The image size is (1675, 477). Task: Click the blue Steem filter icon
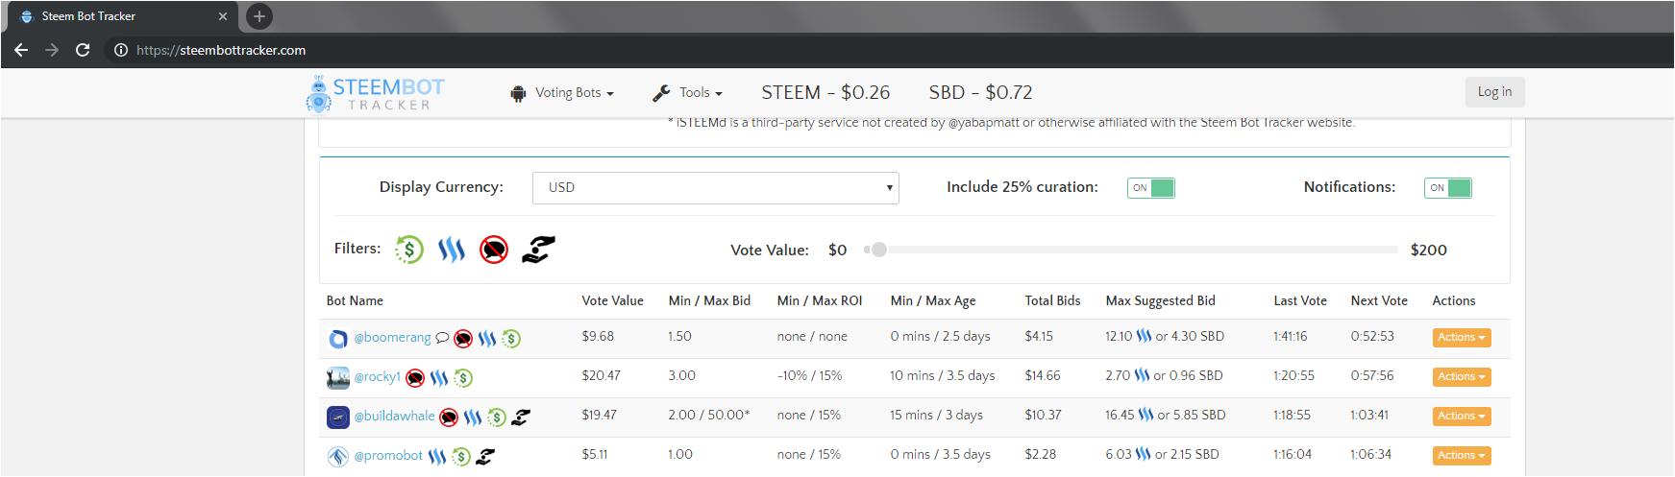tap(452, 250)
